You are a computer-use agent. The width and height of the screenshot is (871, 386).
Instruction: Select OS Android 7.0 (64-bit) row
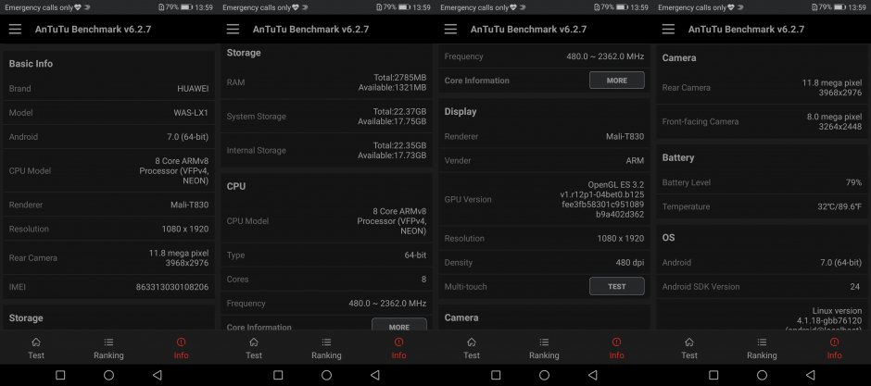tap(762, 262)
